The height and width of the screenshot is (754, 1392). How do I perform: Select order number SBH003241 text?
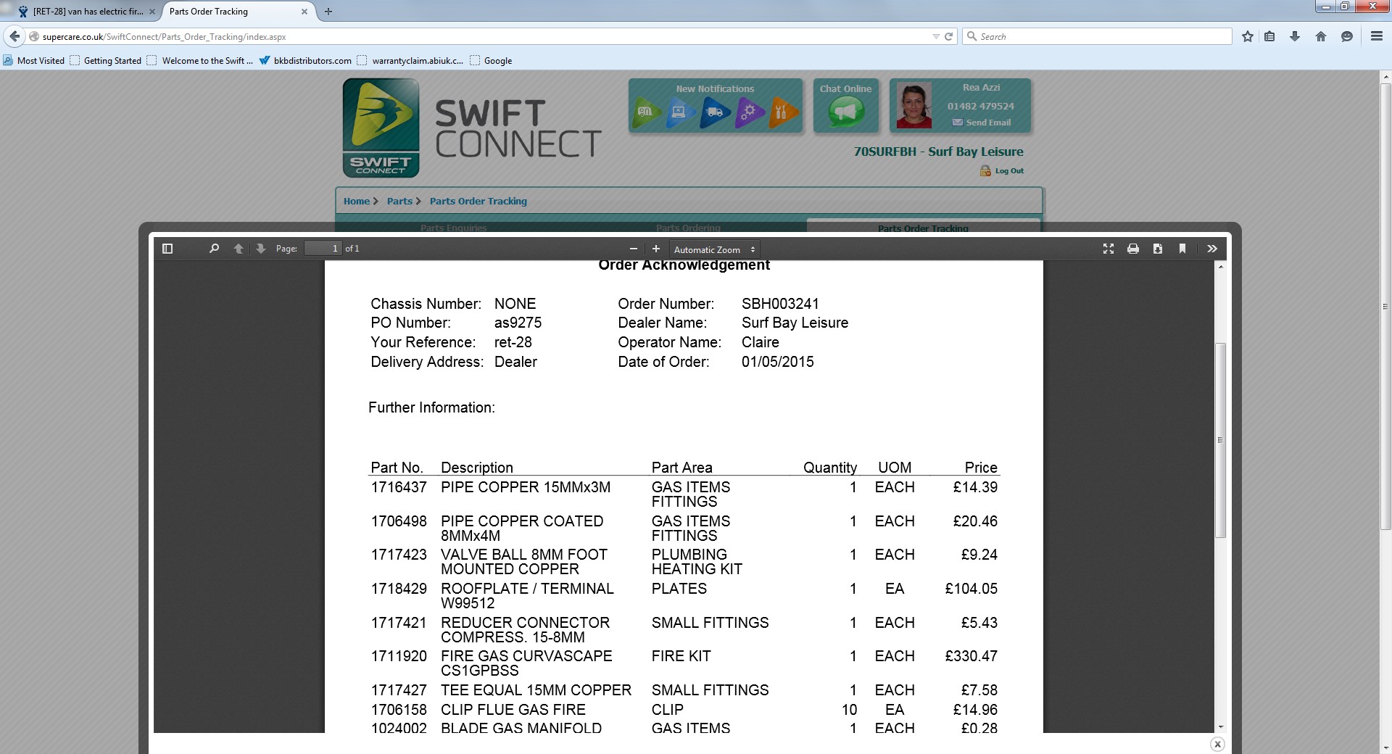click(780, 304)
